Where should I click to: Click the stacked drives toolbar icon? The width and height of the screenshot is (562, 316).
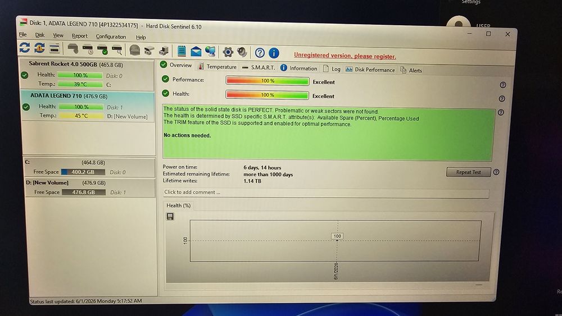[149, 51]
